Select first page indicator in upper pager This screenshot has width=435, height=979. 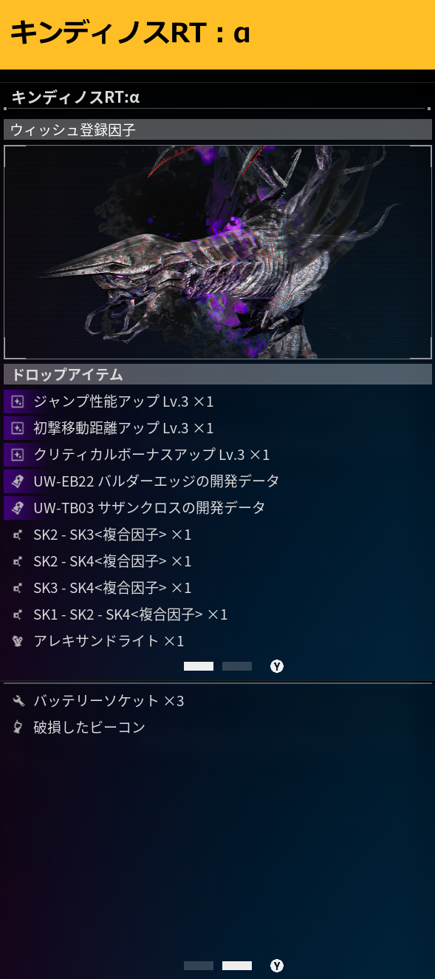pos(199,666)
